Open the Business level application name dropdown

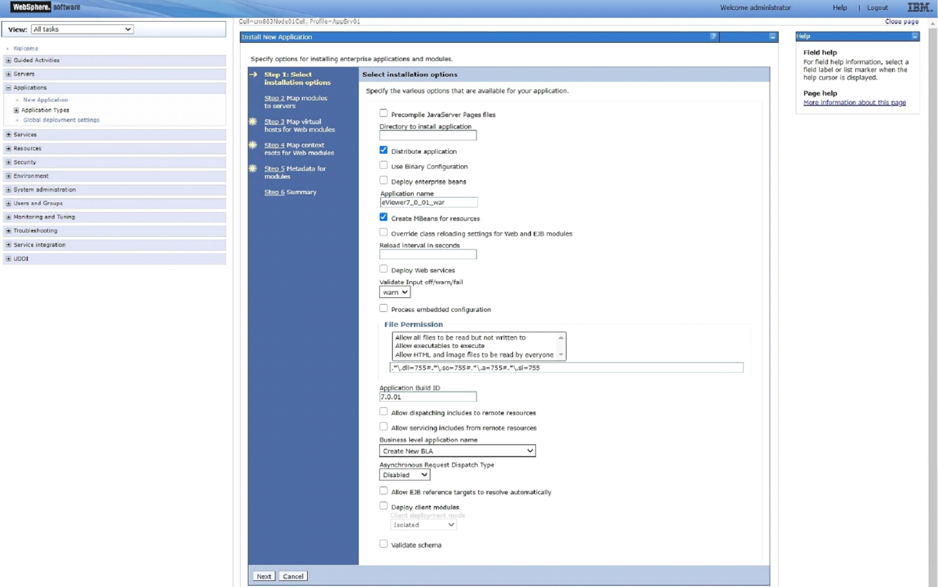point(458,451)
